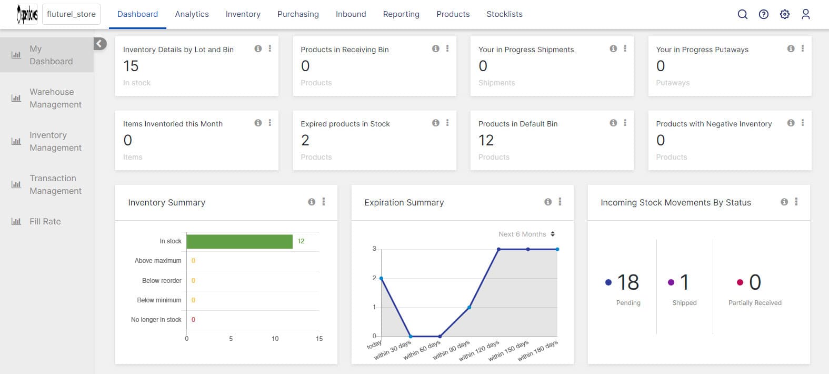This screenshot has height=374, width=829.
Task: Open the help question mark icon
Action: pos(764,14)
